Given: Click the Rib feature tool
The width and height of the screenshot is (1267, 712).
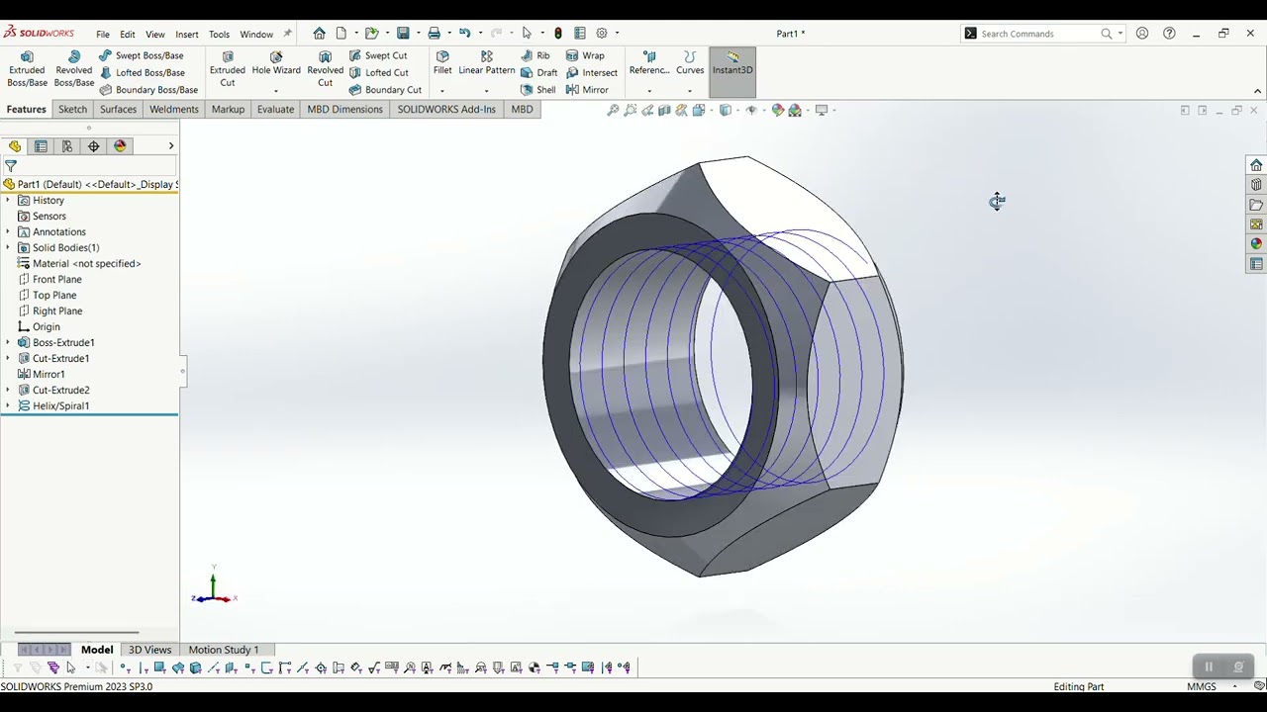Looking at the screenshot, I should point(535,55).
